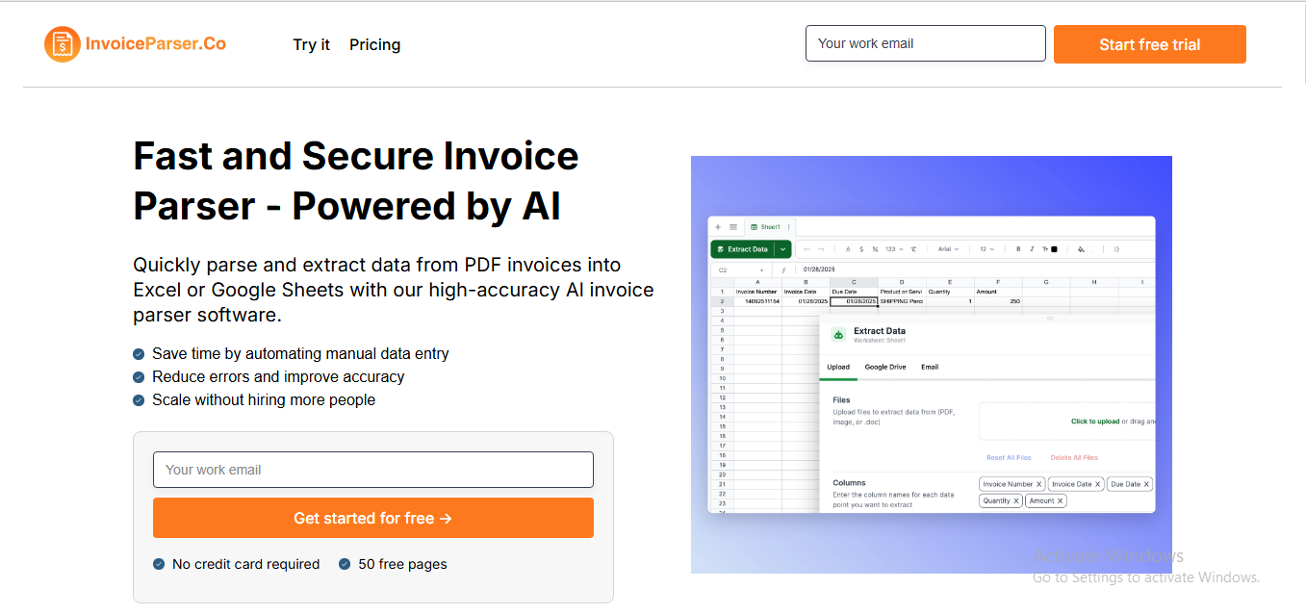Open the Arial font dropdown
Screen dimensions: 1306x615
pyautogui.click(x=949, y=249)
